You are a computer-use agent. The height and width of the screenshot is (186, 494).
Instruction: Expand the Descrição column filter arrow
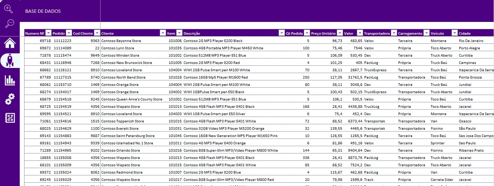click(282, 33)
